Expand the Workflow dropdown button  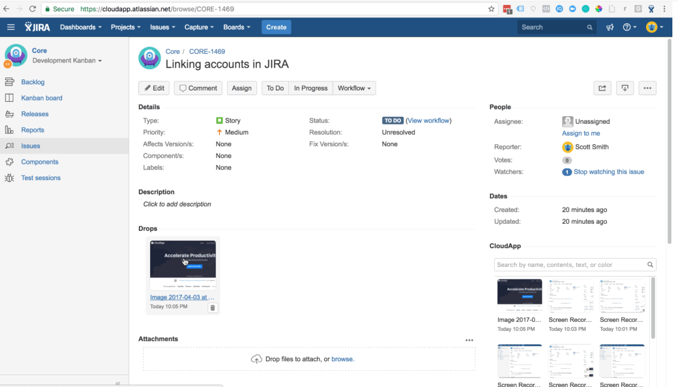tap(354, 88)
